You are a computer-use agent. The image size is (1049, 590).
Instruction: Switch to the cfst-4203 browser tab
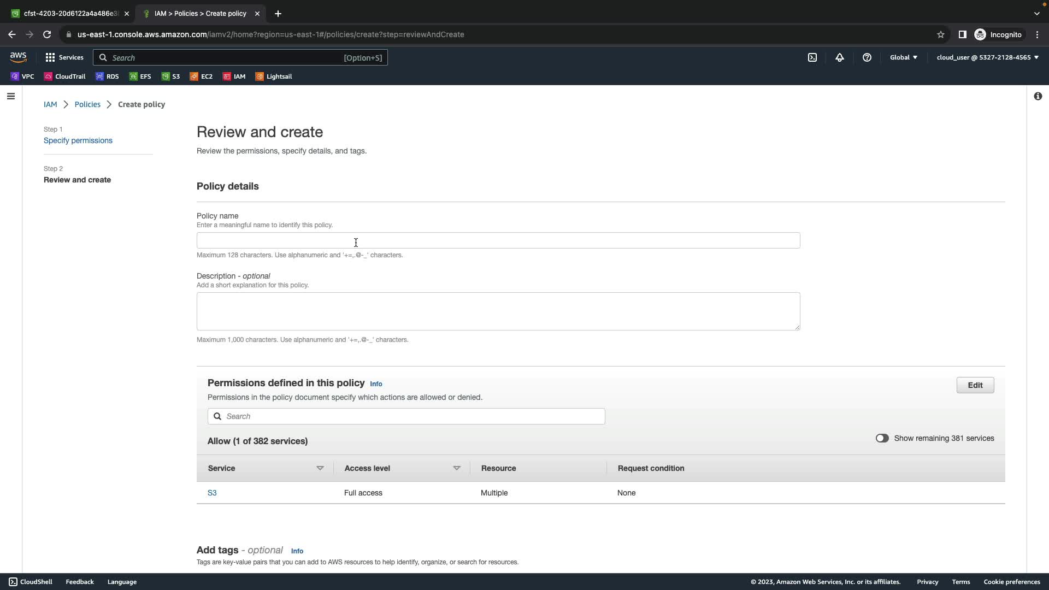66,14
